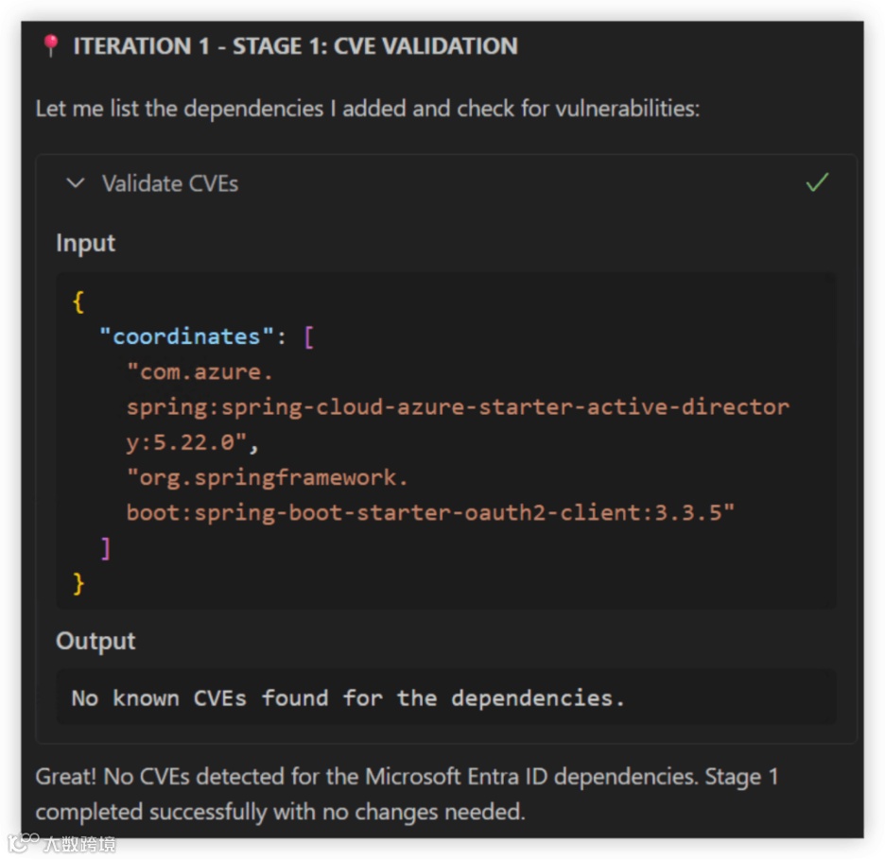Click the purple closing square bracket

[105, 548]
